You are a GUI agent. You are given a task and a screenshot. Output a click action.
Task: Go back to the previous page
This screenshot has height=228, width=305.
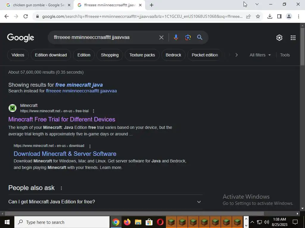pos(7,17)
